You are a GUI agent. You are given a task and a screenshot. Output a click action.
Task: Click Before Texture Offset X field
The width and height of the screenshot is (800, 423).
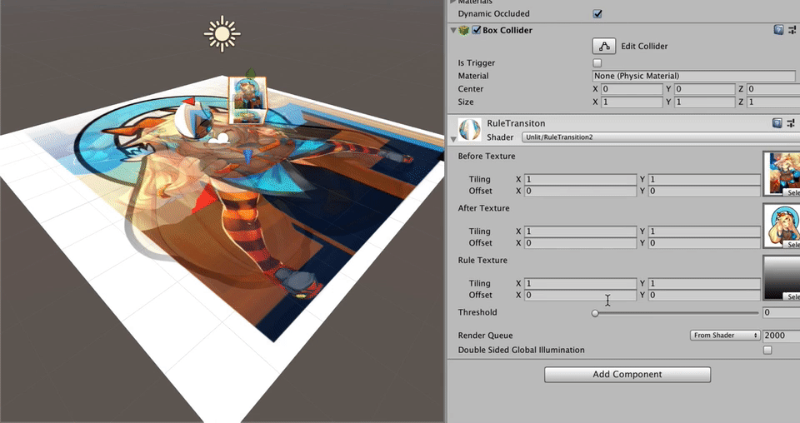(x=581, y=192)
